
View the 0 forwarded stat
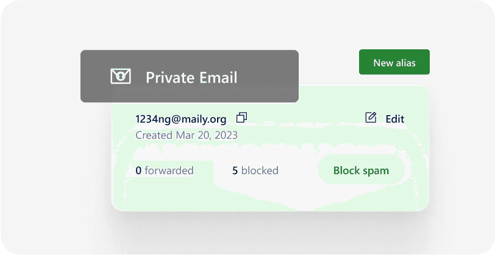point(165,170)
